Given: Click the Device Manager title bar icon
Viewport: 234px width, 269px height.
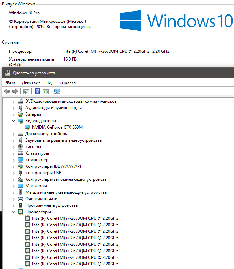Looking at the screenshot, I should point(8,73).
